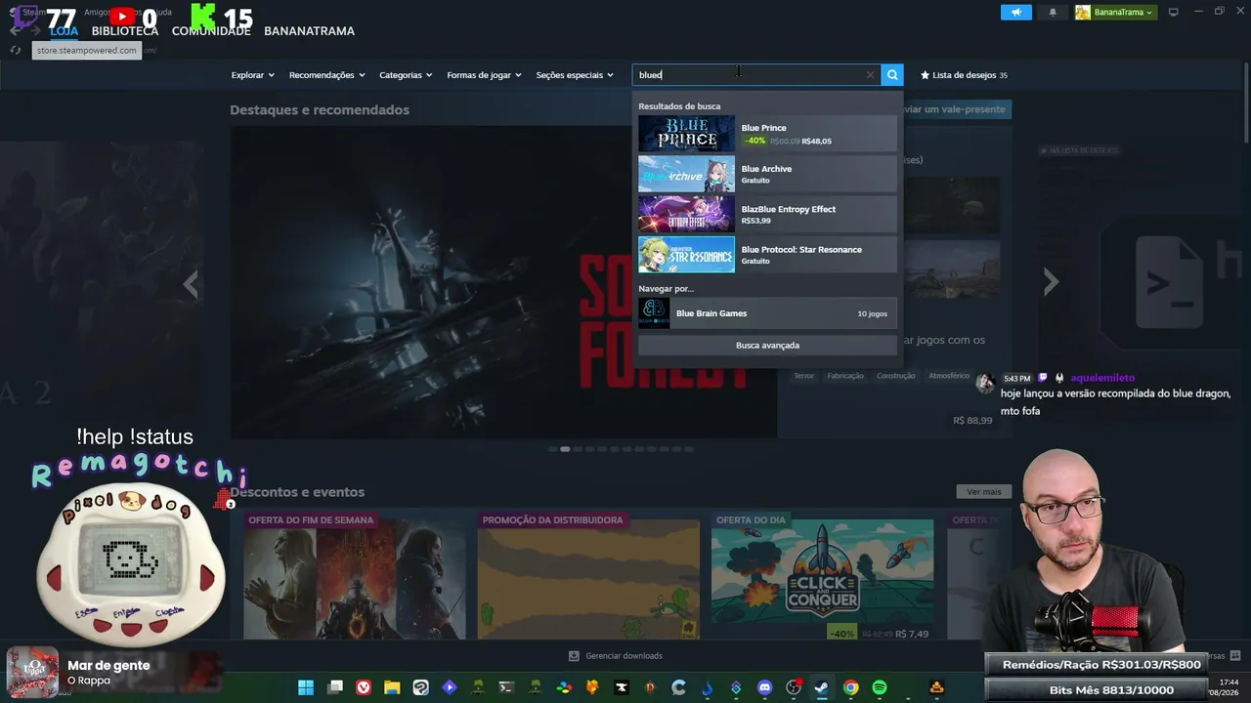
Task: Click the Big Picture monitor icon
Action: [x=1174, y=13]
